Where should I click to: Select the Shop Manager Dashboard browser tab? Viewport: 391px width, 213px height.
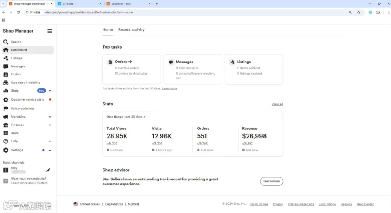pos(30,4)
